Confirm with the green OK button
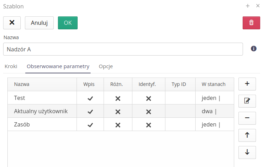The image size is (263, 167). pyautogui.click(x=68, y=23)
